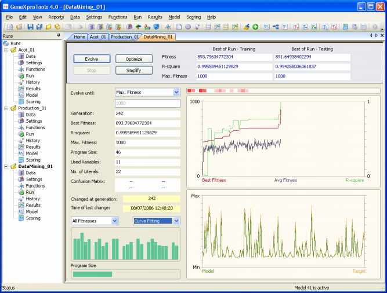Click the Simplify button
Image resolution: width=387 pixels, height=293 pixels.
(134, 71)
